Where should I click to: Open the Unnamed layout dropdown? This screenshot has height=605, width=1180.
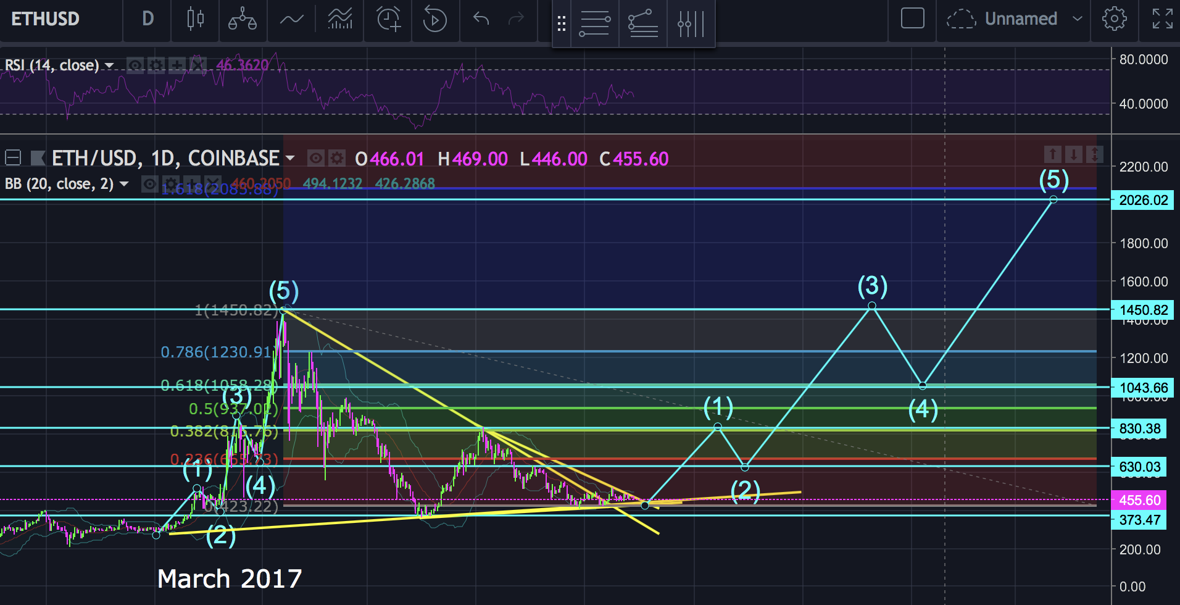tap(1034, 19)
